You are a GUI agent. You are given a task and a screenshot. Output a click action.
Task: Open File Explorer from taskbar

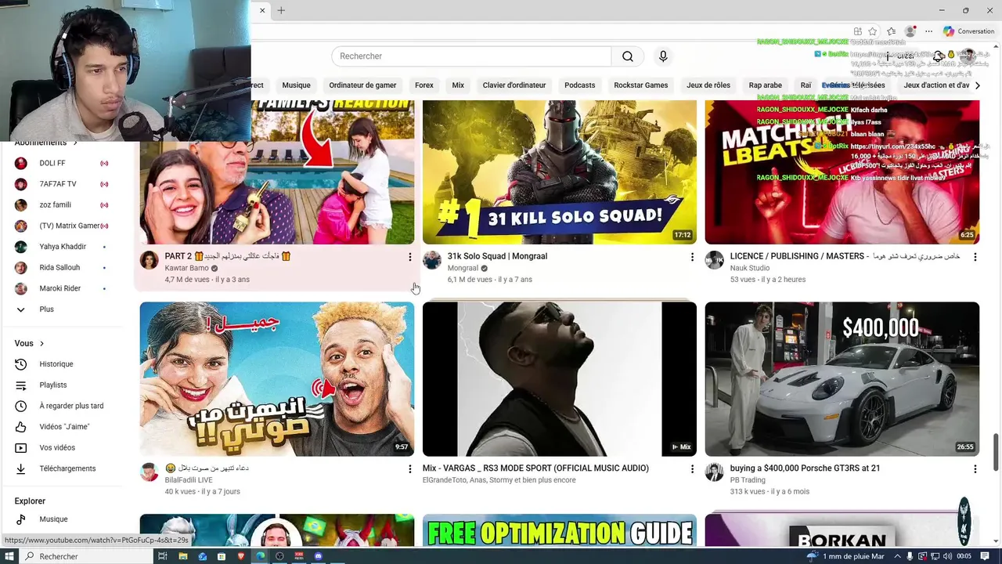183,556
